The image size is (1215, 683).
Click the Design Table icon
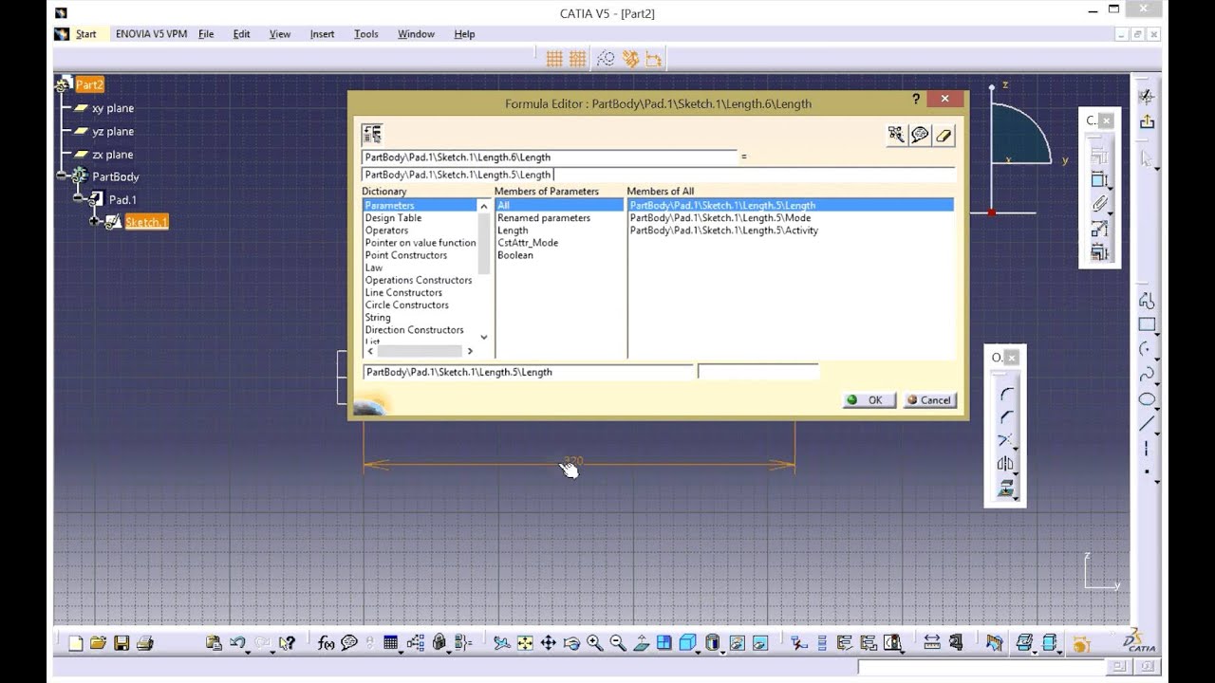coord(390,643)
